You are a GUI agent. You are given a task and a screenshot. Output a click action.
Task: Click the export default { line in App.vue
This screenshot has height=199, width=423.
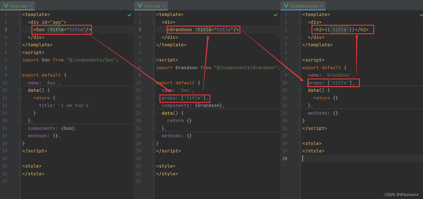tap(44, 75)
